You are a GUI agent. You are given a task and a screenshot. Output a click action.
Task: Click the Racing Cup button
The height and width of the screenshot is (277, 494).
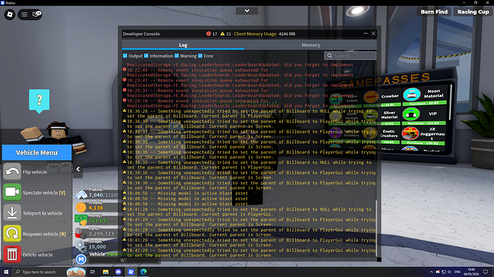pyautogui.click(x=473, y=11)
